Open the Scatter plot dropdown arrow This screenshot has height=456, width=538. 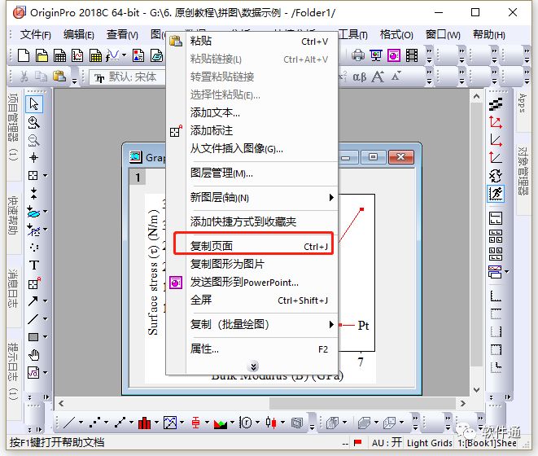pyautogui.click(x=107, y=423)
